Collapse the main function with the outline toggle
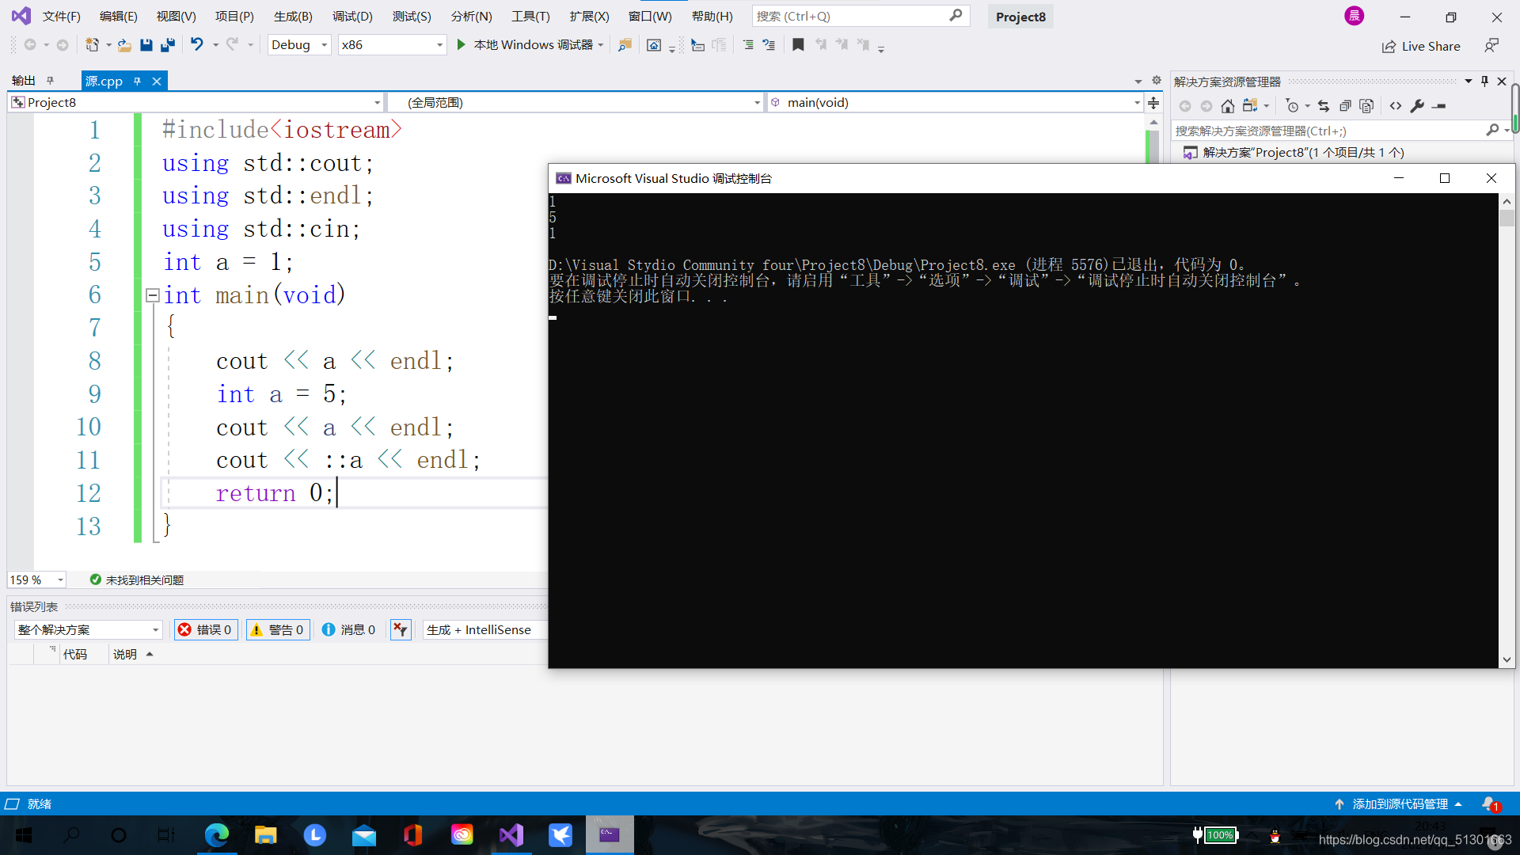Viewport: 1520px width, 855px height. pyautogui.click(x=153, y=295)
